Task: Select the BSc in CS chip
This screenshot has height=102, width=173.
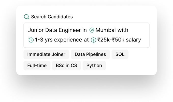Action: (x=66, y=66)
